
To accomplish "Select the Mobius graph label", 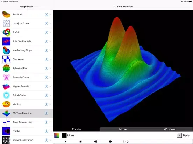I will [16, 104].
